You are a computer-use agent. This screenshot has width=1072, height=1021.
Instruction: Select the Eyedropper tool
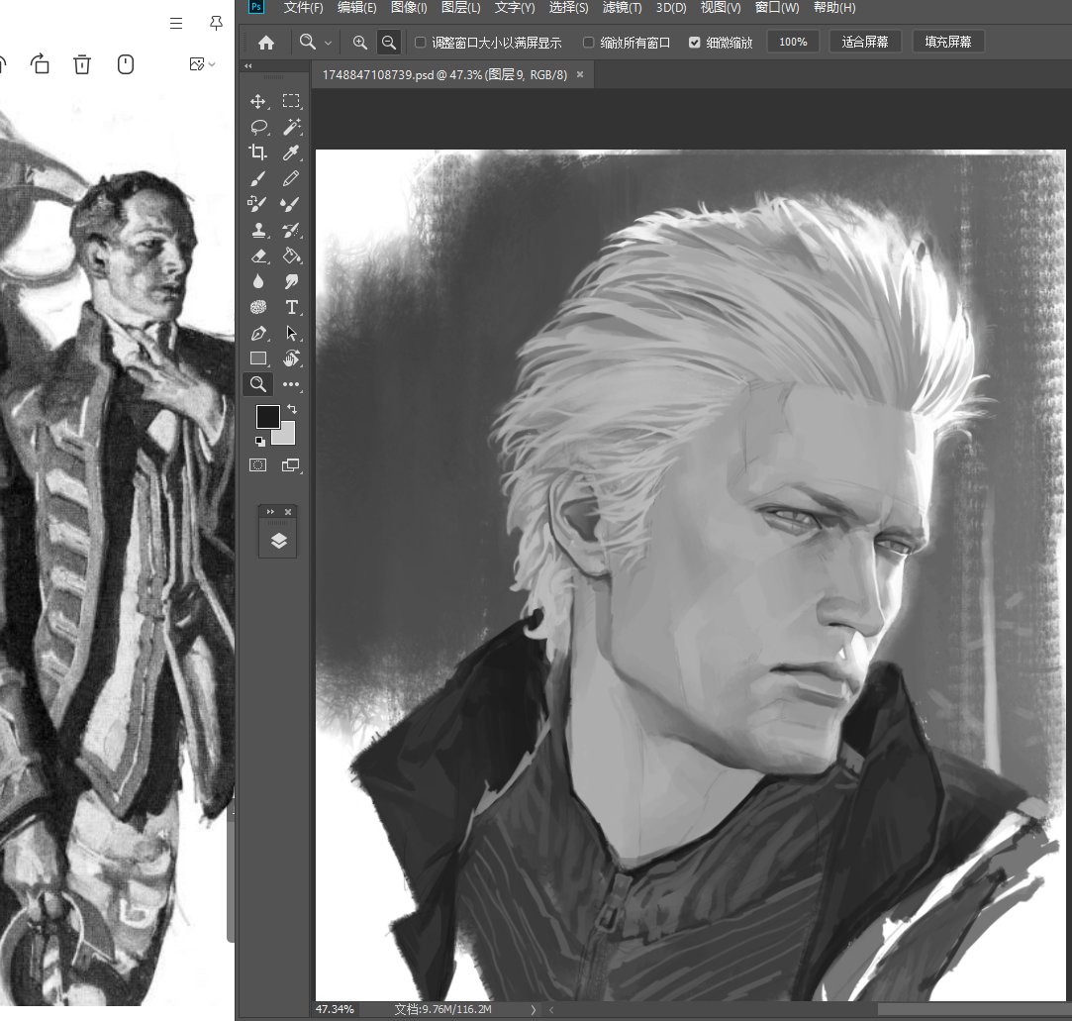tap(291, 153)
